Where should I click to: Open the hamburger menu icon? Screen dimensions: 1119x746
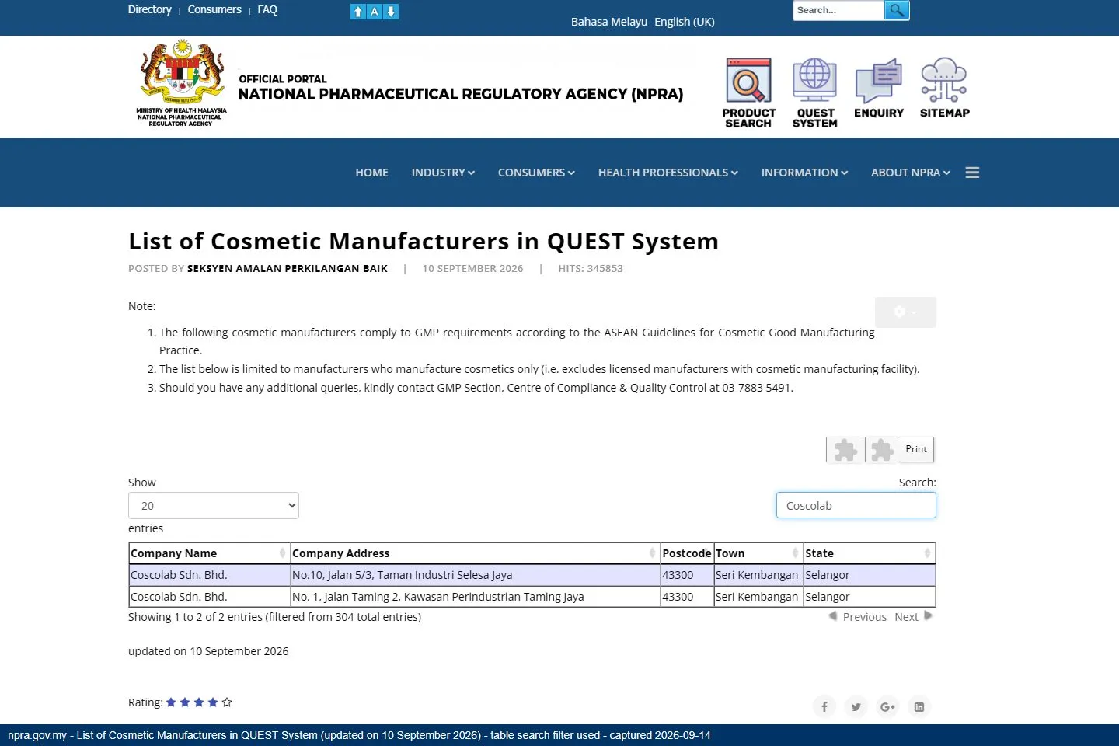[972, 173]
